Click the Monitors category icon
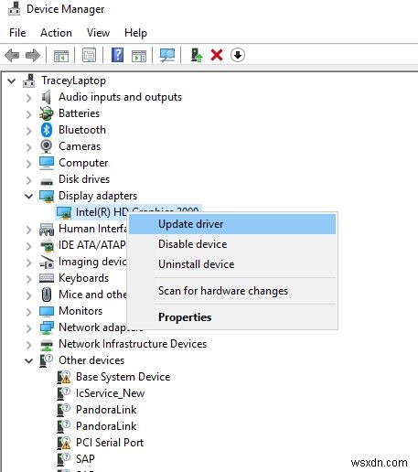This screenshot has height=472, width=418. tap(47, 311)
